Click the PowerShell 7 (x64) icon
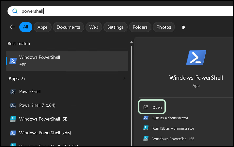This screenshot has height=147, width=234. tap(13, 105)
